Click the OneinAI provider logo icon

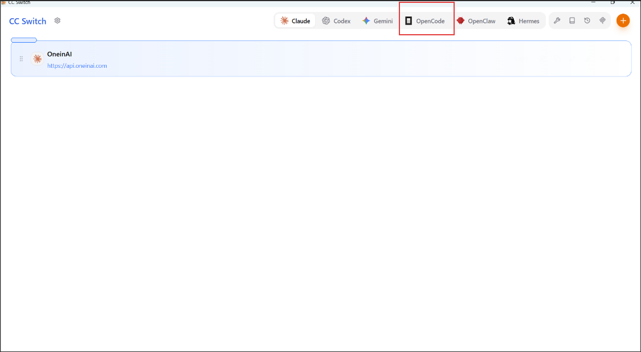pos(37,59)
